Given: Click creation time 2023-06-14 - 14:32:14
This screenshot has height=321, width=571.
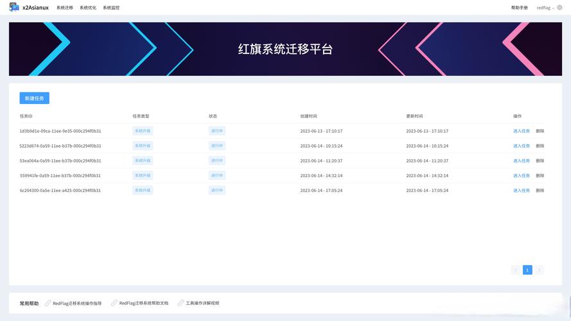Looking at the screenshot, I should pyautogui.click(x=321, y=176).
